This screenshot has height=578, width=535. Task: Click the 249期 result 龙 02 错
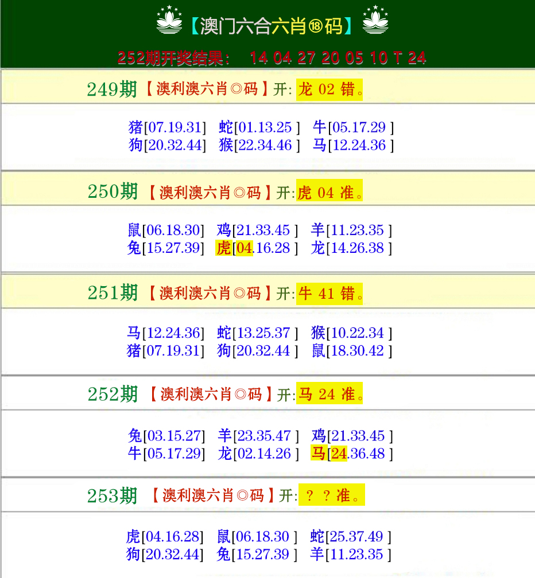(329, 89)
